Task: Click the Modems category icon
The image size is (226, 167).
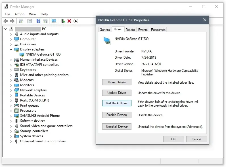Action: (x=16, y=80)
